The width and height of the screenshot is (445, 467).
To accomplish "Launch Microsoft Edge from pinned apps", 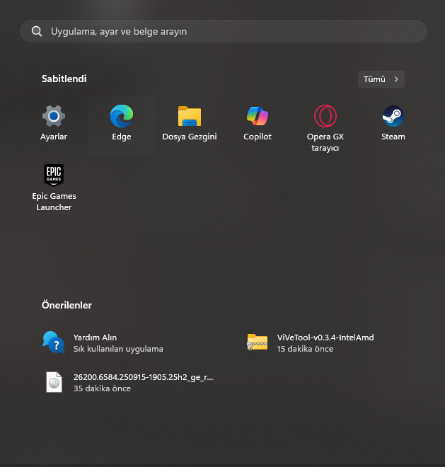I will [122, 116].
